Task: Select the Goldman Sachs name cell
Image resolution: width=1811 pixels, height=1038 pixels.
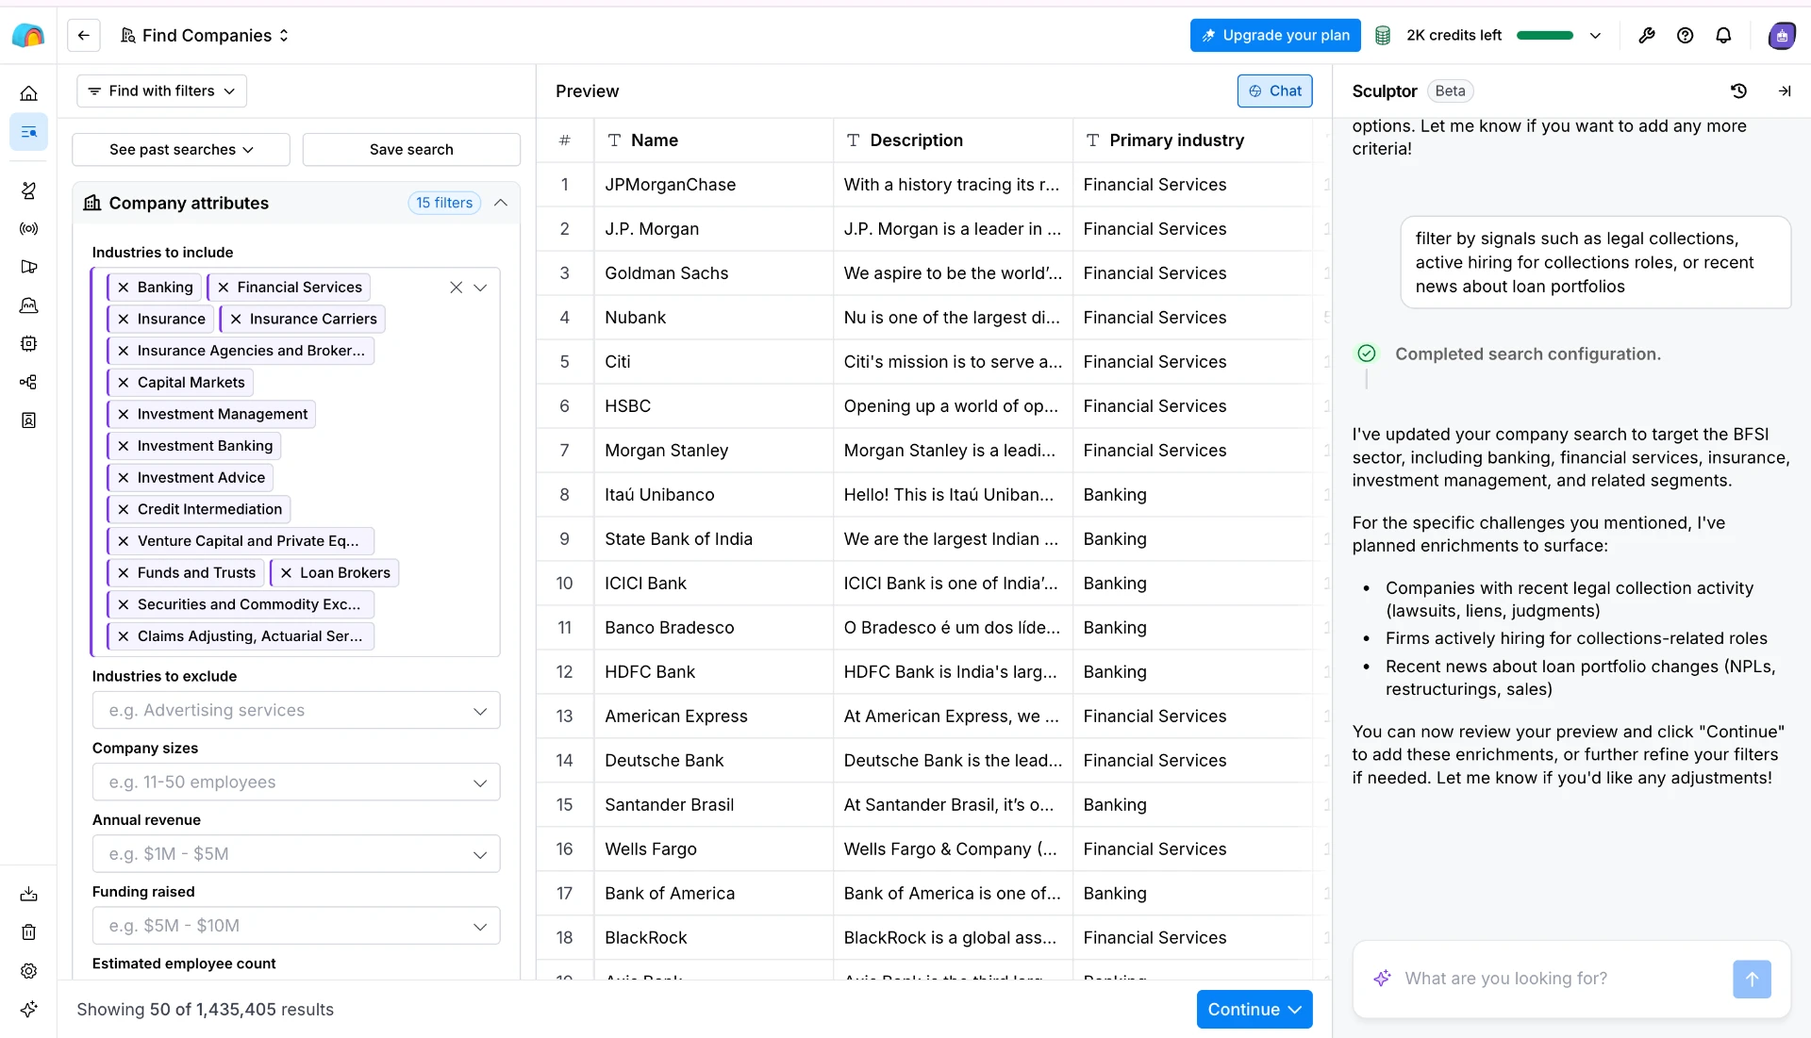Action: point(713,273)
